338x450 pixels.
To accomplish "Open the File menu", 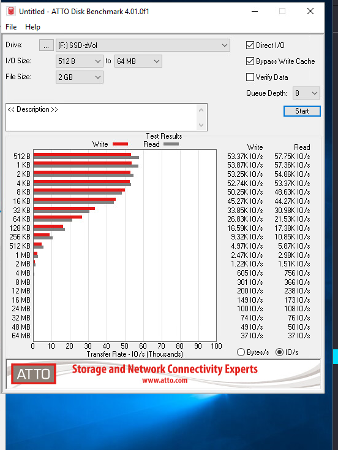I will [11, 27].
